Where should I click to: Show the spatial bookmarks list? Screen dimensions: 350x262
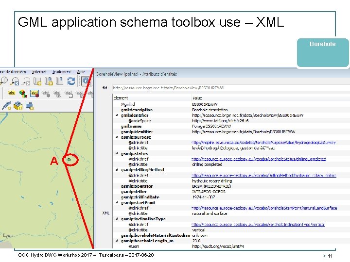coord(49,81)
